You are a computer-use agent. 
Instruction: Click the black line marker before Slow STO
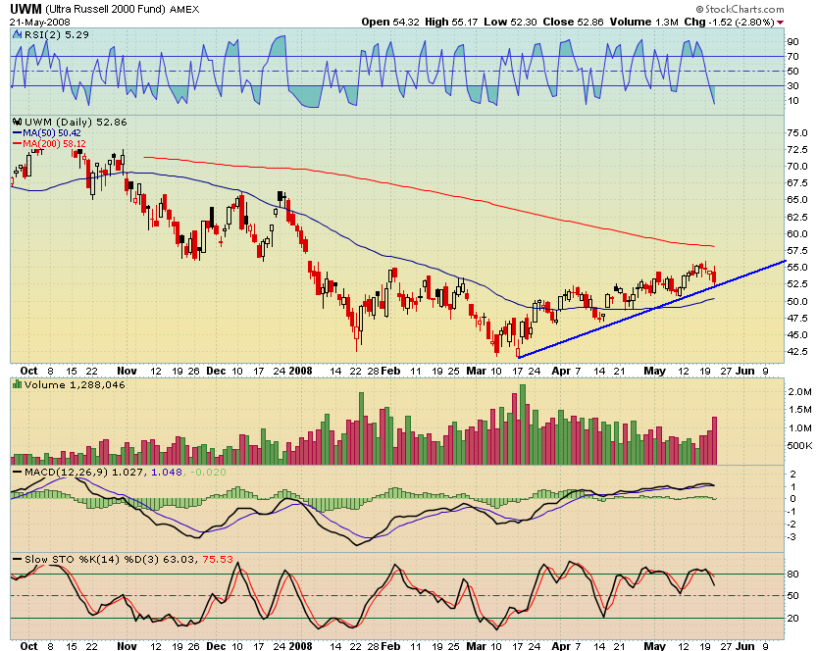[18, 560]
